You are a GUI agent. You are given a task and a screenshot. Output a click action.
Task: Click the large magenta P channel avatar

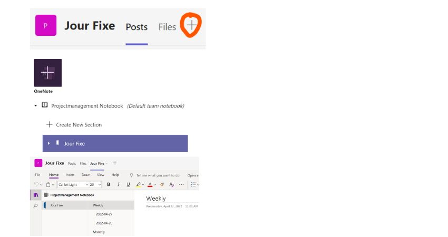[46, 25]
